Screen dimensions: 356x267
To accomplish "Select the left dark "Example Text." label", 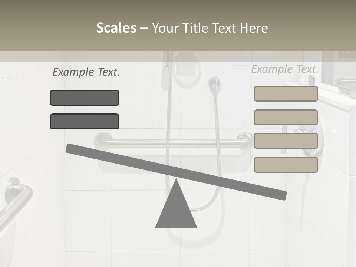I will coord(86,72).
